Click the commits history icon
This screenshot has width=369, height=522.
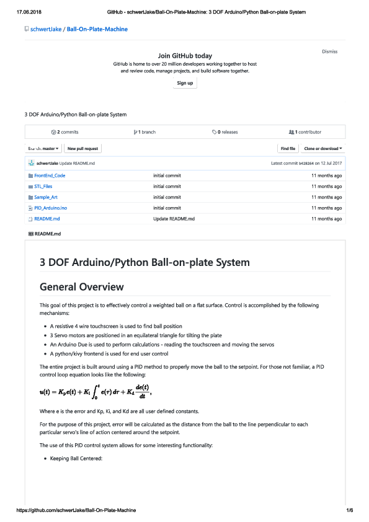[53, 132]
